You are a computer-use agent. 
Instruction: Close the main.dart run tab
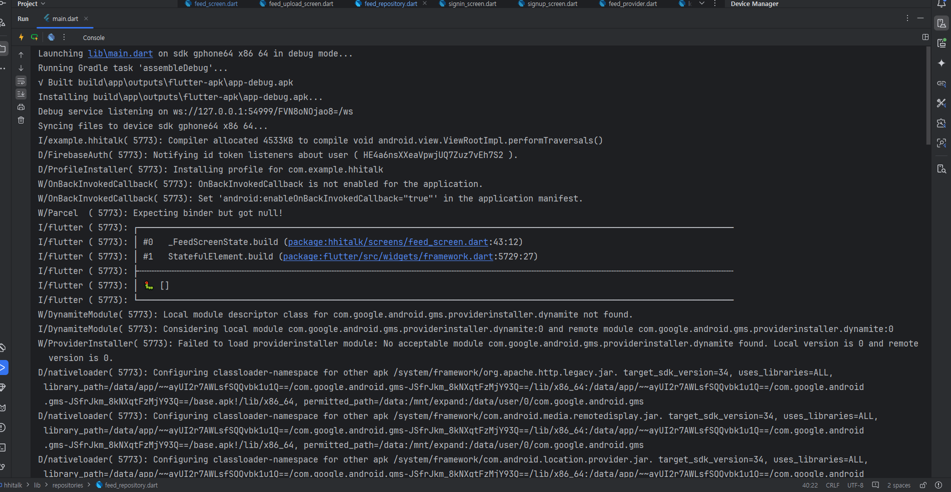[x=86, y=18]
